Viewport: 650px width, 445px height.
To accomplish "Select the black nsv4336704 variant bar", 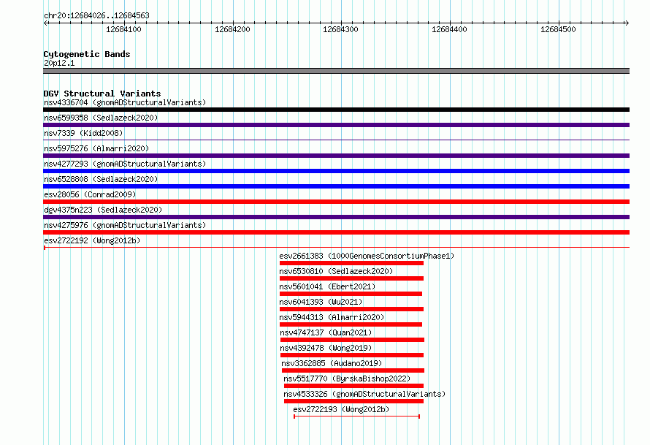I will (336, 110).
